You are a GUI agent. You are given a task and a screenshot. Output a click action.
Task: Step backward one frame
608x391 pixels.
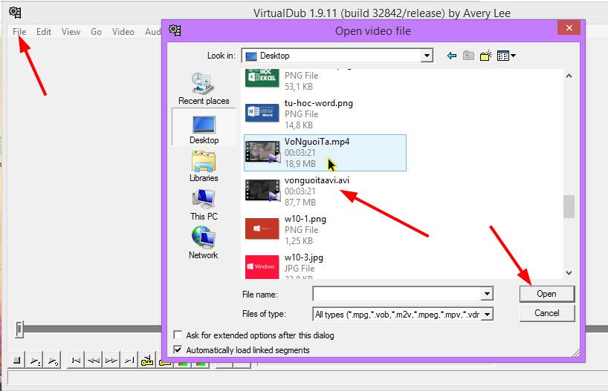point(94,361)
